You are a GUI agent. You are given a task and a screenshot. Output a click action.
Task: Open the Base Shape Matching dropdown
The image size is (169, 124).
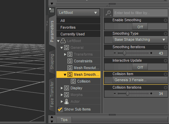140,39
